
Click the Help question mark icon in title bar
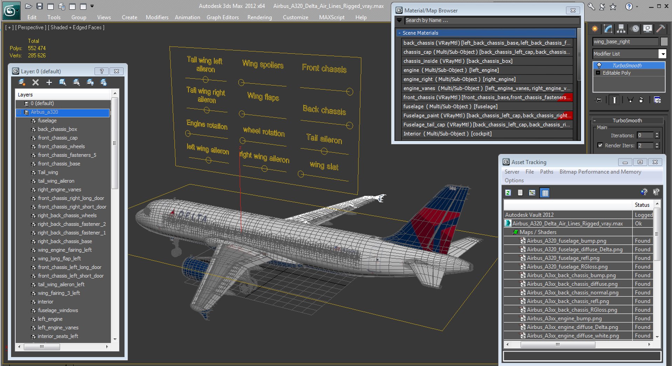(x=629, y=7)
